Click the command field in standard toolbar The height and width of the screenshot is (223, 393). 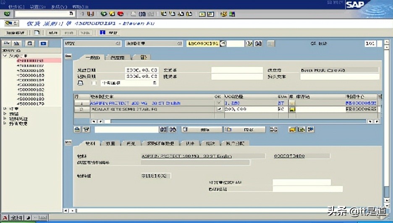coord(45,14)
